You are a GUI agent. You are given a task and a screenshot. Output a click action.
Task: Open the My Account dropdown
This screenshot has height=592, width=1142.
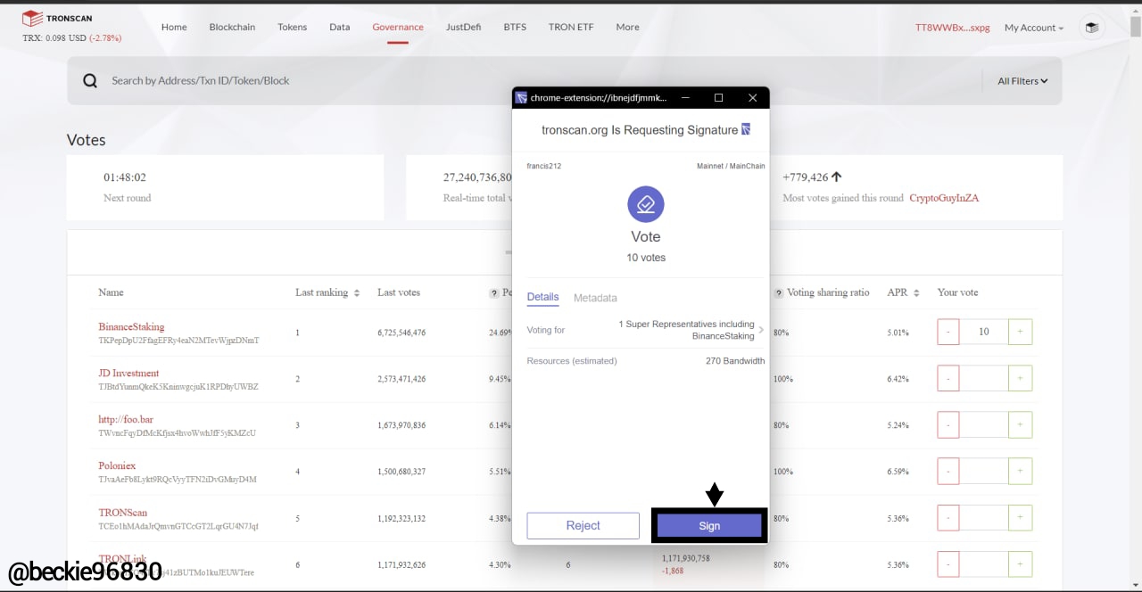(1034, 28)
